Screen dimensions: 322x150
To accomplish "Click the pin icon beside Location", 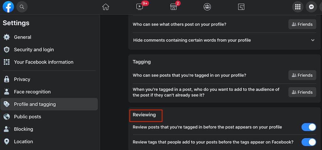I will [7, 142].
